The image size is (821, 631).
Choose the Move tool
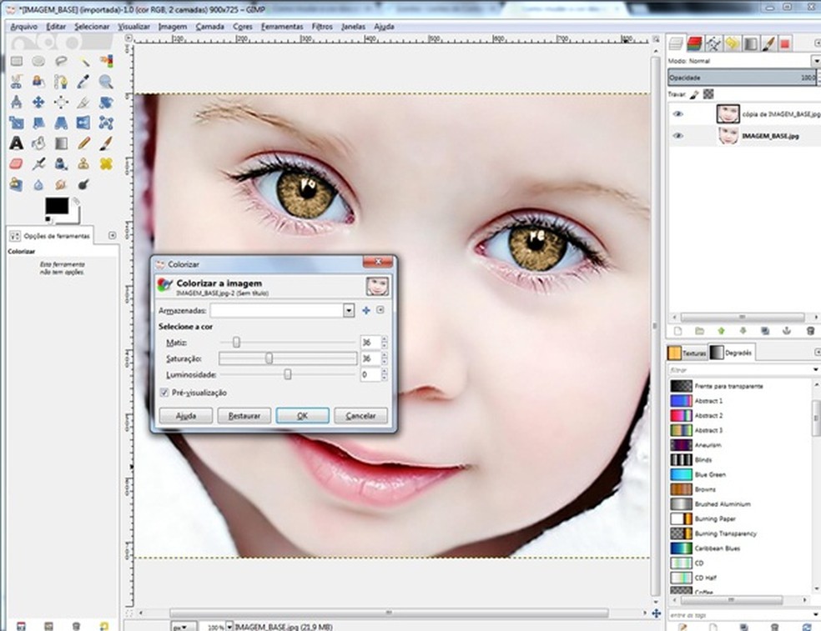tap(38, 103)
